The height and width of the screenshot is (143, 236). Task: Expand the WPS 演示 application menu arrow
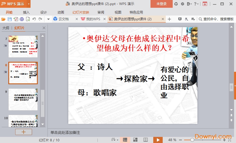tap(29, 4)
